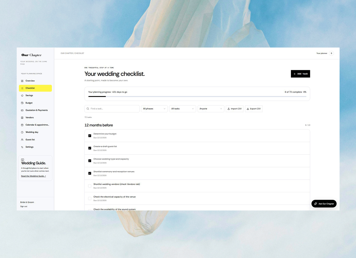
Task: Check the Shortlist wedding vendors task
Action: 90,186
